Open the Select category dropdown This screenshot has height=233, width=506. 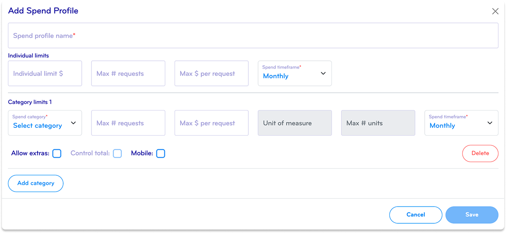[45, 123]
